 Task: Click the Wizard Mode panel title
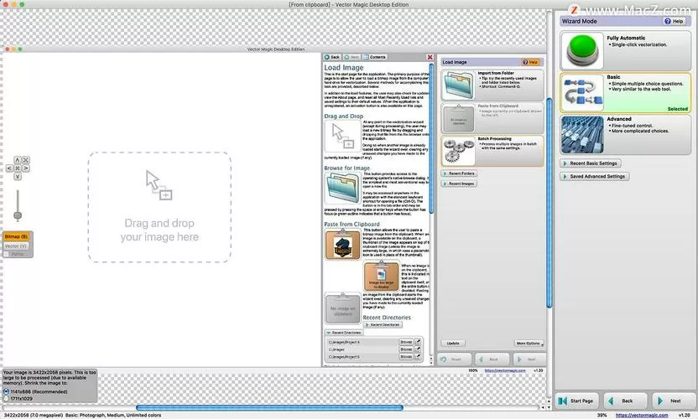coord(579,21)
